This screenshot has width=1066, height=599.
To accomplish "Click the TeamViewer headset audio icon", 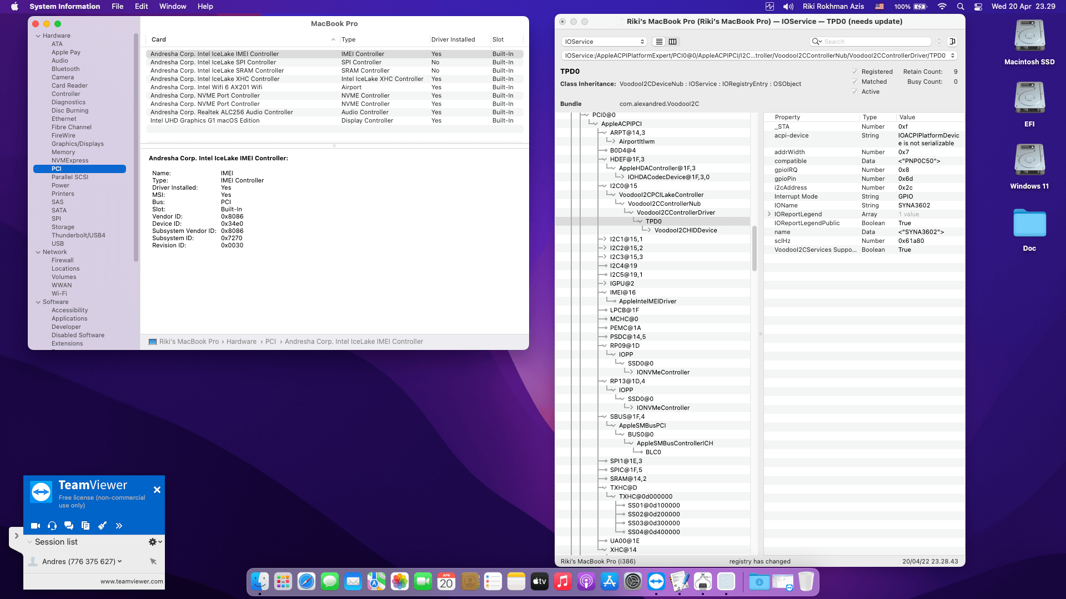I will click(x=52, y=526).
